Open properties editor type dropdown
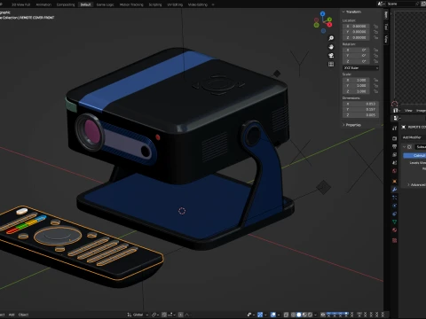The height and width of the screenshot is (319, 426). point(397,118)
